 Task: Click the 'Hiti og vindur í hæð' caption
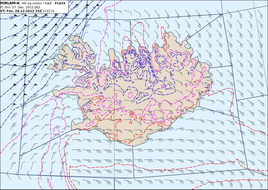click(37, 3)
